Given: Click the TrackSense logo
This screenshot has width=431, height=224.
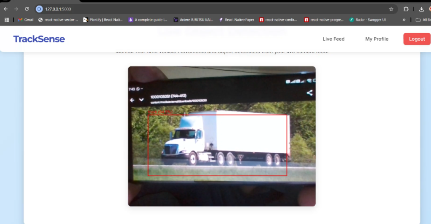Looking at the screenshot, I should [39, 39].
